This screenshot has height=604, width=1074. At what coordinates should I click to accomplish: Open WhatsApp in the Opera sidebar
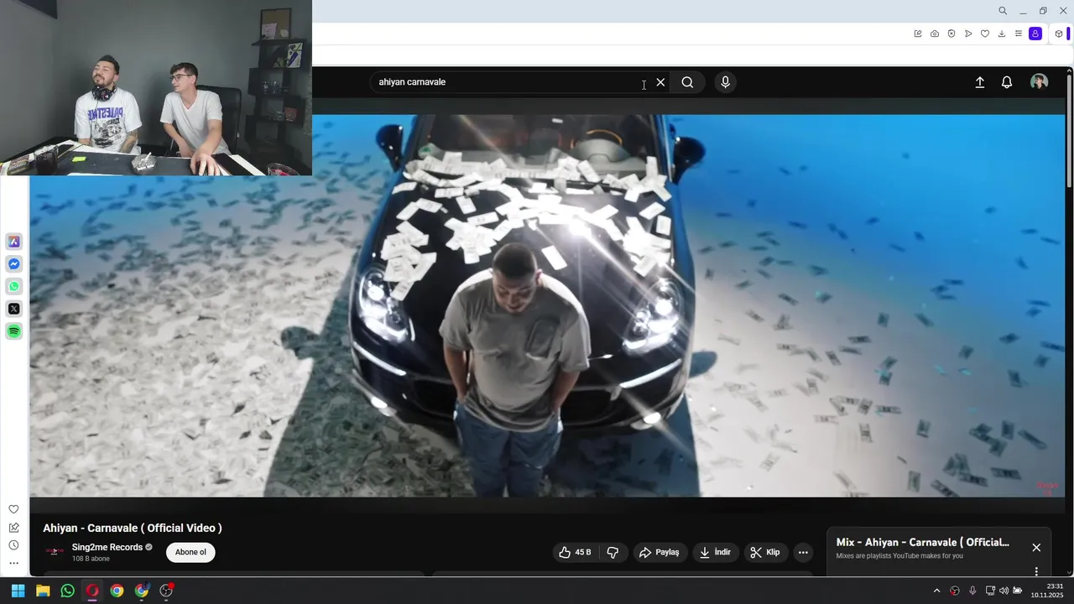pyautogui.click(x=14, y=287)
